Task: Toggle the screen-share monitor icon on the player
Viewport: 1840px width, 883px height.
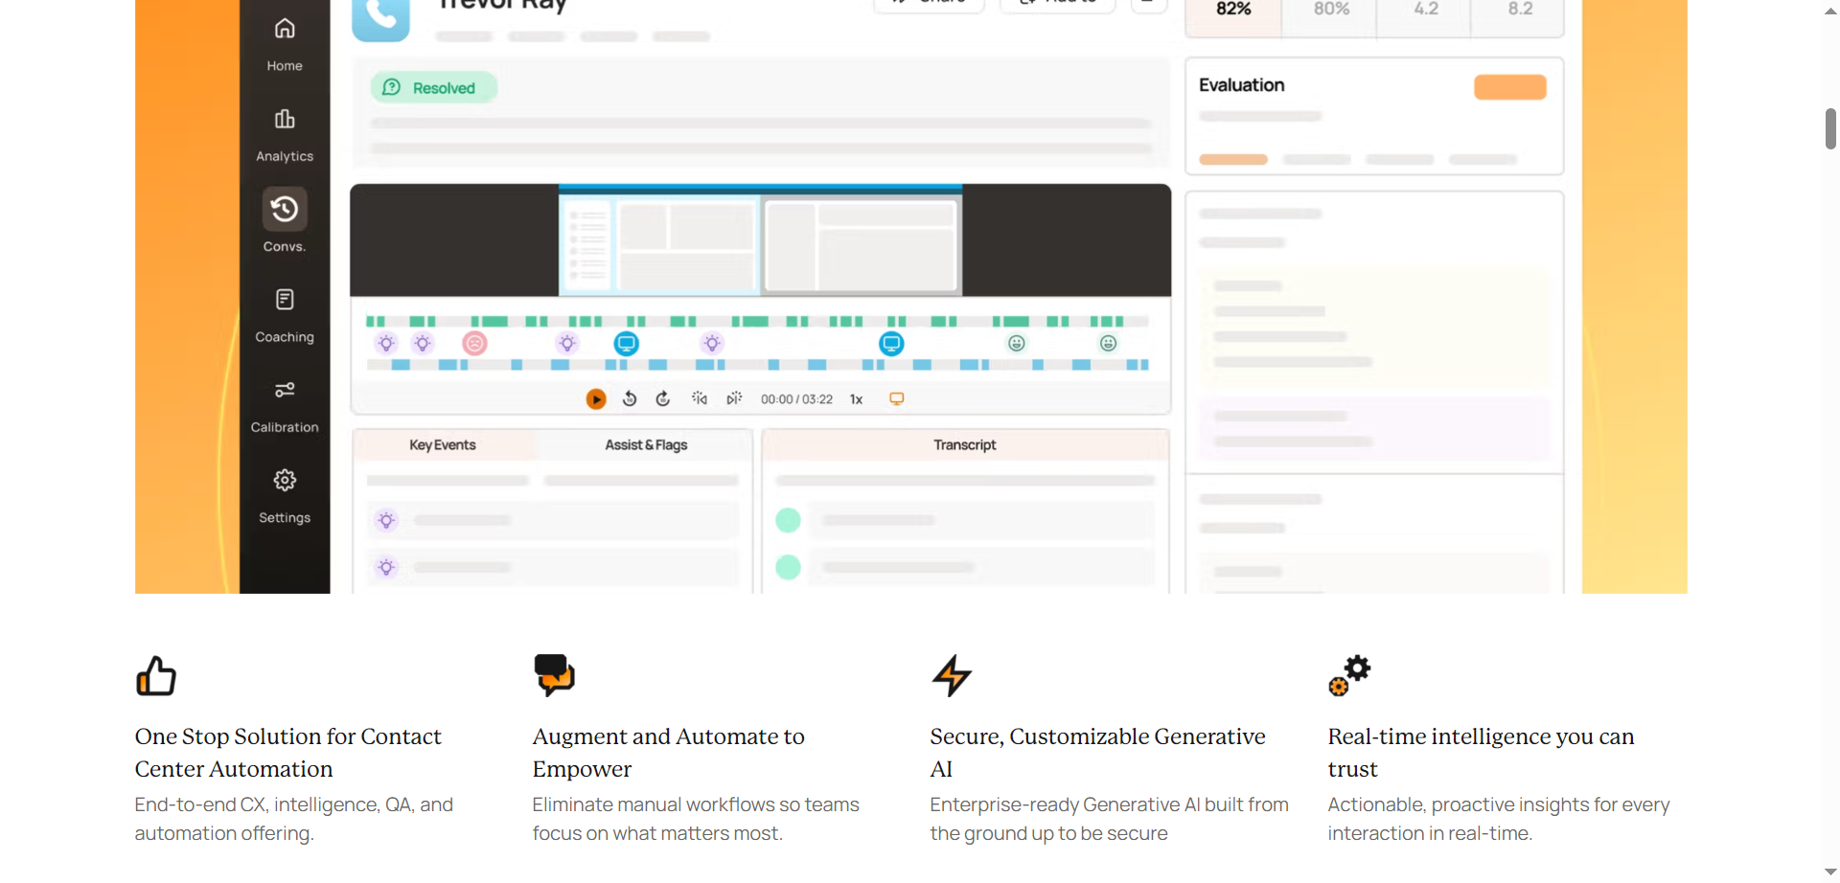Action: 896,398
